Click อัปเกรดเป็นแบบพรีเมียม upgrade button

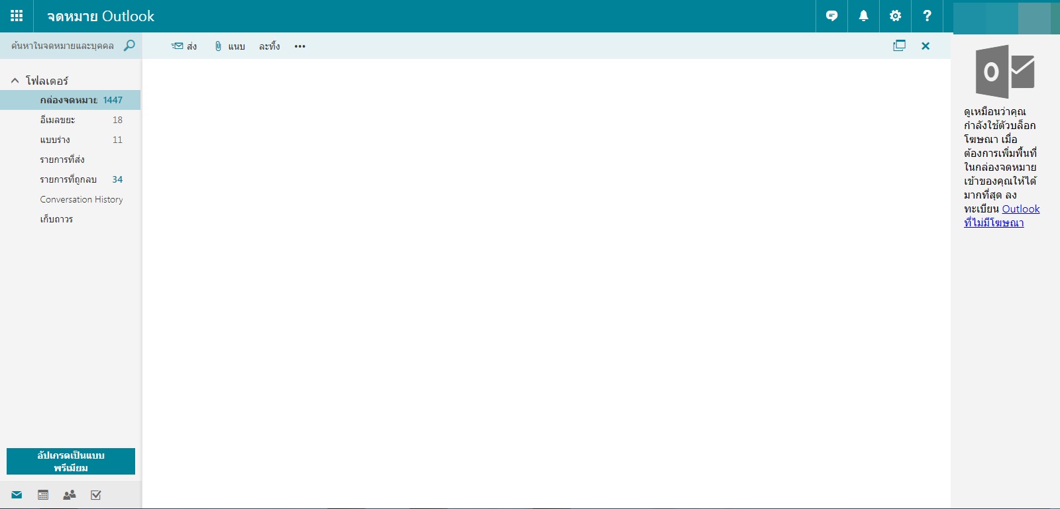point(71,461)
